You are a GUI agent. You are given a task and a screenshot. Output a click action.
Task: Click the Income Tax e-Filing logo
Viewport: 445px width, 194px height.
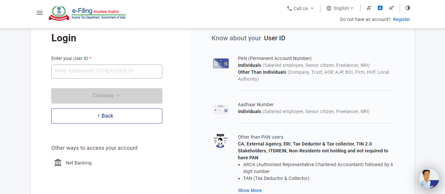(87, 13)
